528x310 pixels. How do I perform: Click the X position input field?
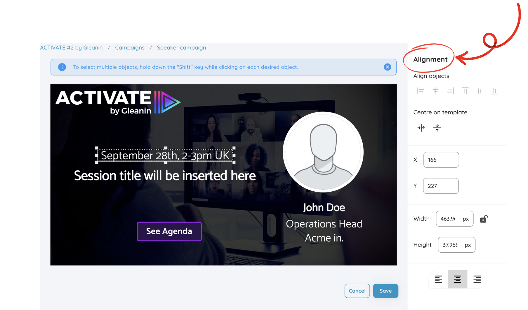pyautogui.click(x=441, y=160)
